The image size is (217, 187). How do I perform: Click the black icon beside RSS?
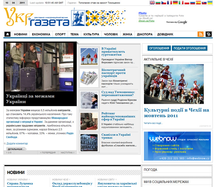209,34
